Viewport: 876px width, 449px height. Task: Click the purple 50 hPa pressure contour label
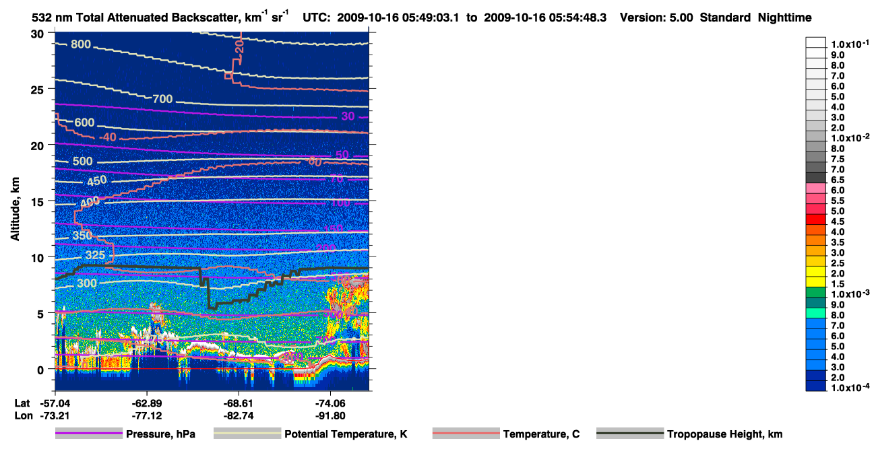point(342,155)
